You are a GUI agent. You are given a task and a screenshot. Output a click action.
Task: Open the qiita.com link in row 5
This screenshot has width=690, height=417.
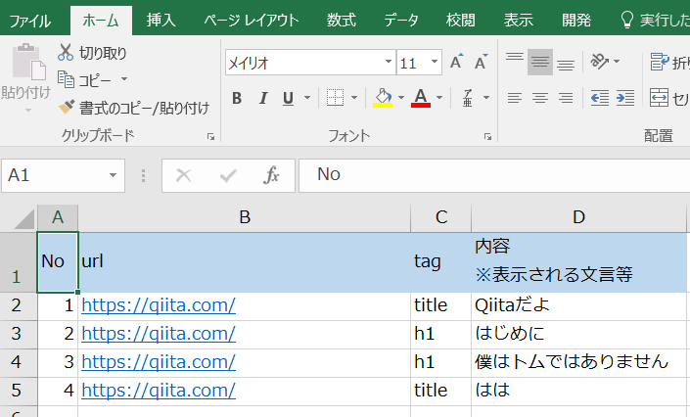pyautogui.click(x=159, y=391)
